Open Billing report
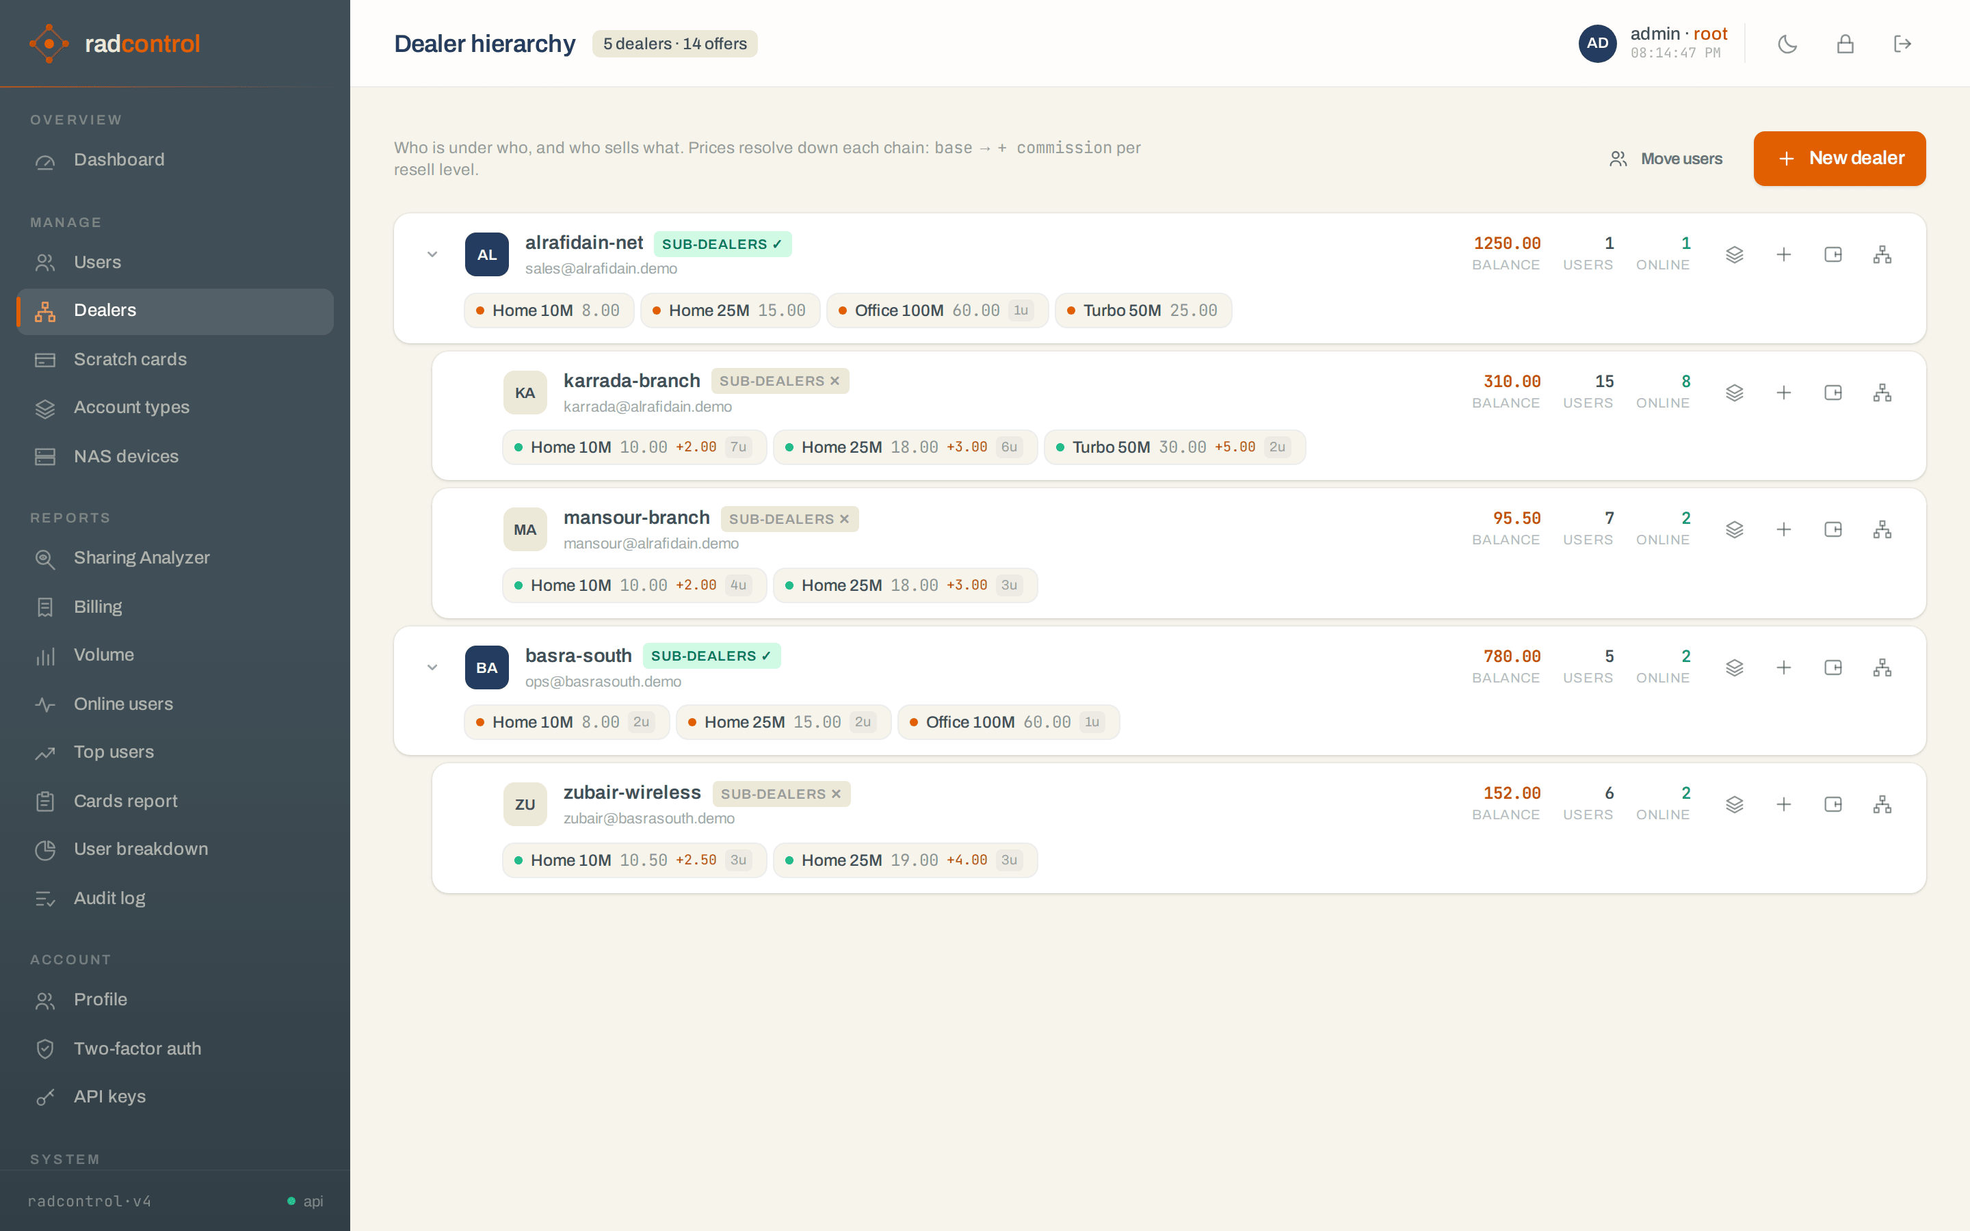This screenshot has height=1231, width=1970. (175, 607)
